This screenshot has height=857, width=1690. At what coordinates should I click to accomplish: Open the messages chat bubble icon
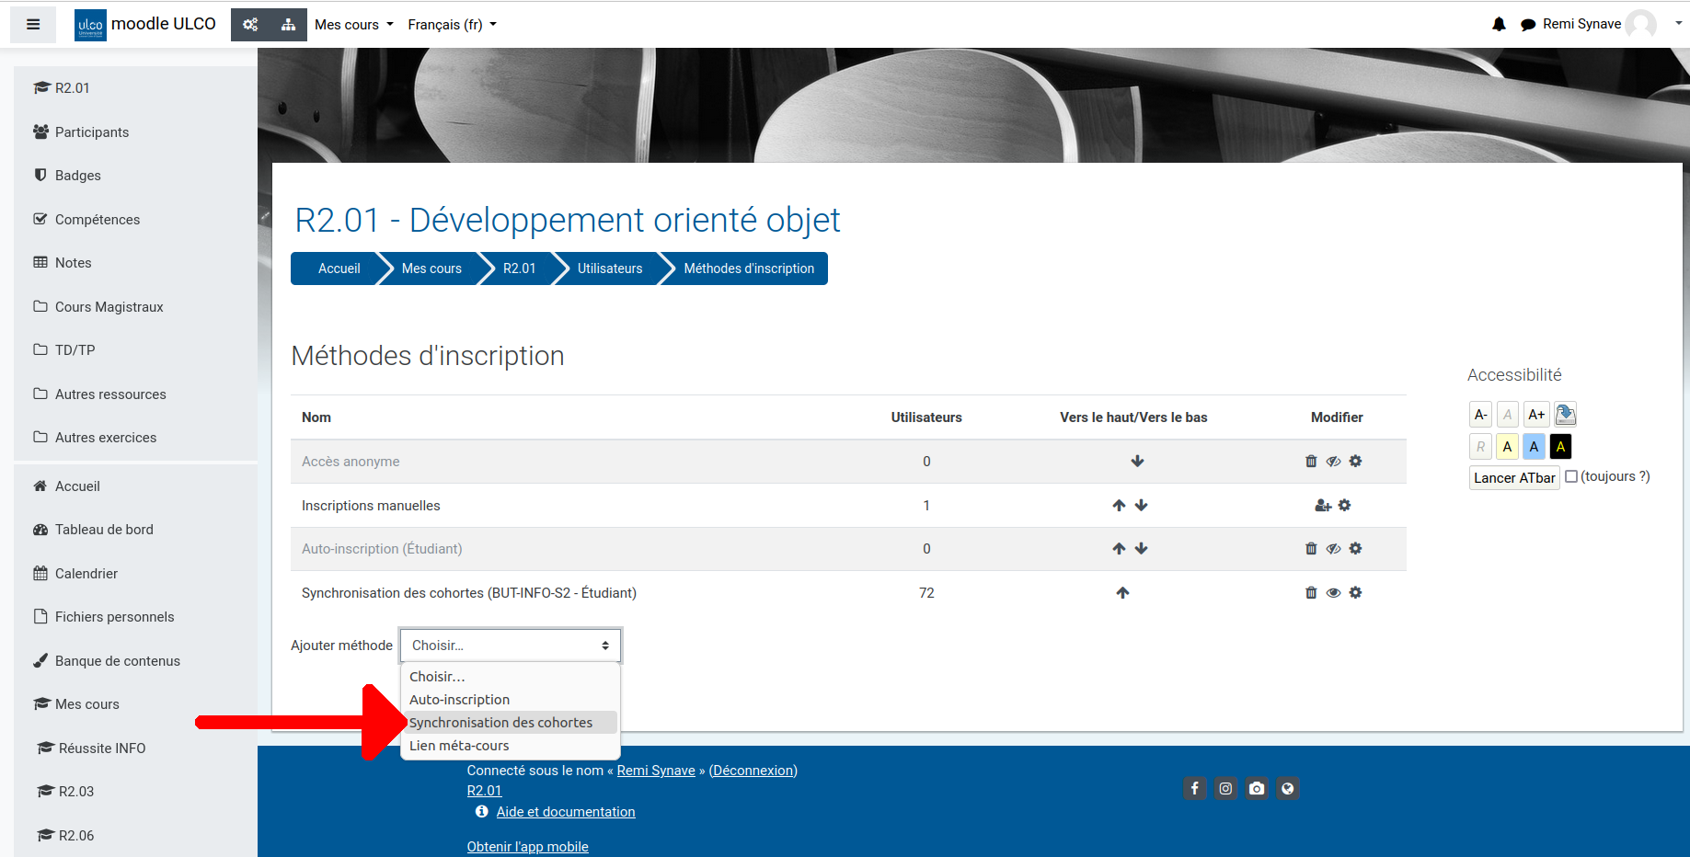coord(1528,25)
